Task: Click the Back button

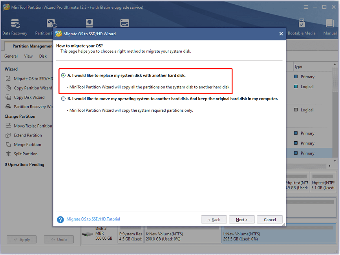Action: tap(214, 220)
